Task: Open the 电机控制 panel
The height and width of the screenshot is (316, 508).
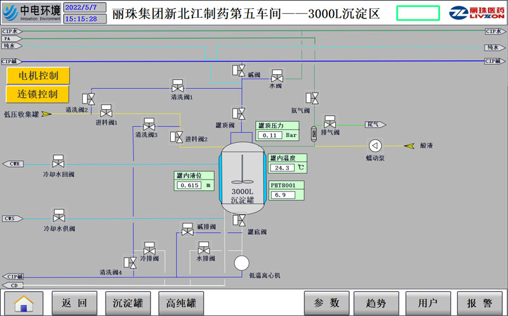Action: pyautogui.click(x=38, y=76)
